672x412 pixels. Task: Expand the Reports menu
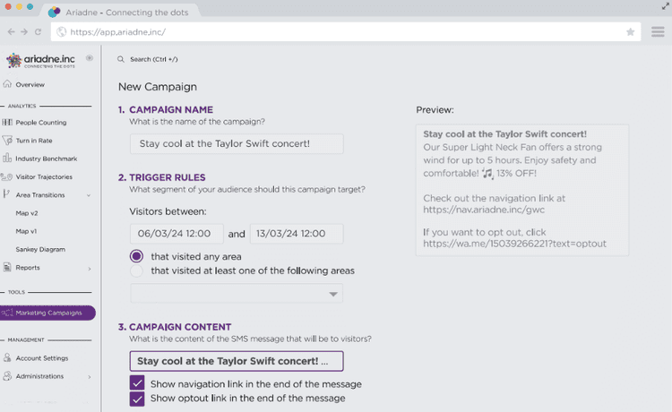(x=88, y=268)
